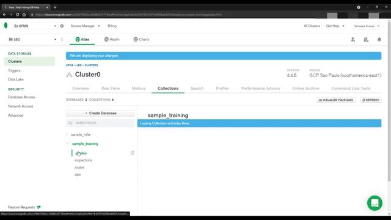
Task: Click the CLUSTERS breadcrumb link
Action: (91, 65)
